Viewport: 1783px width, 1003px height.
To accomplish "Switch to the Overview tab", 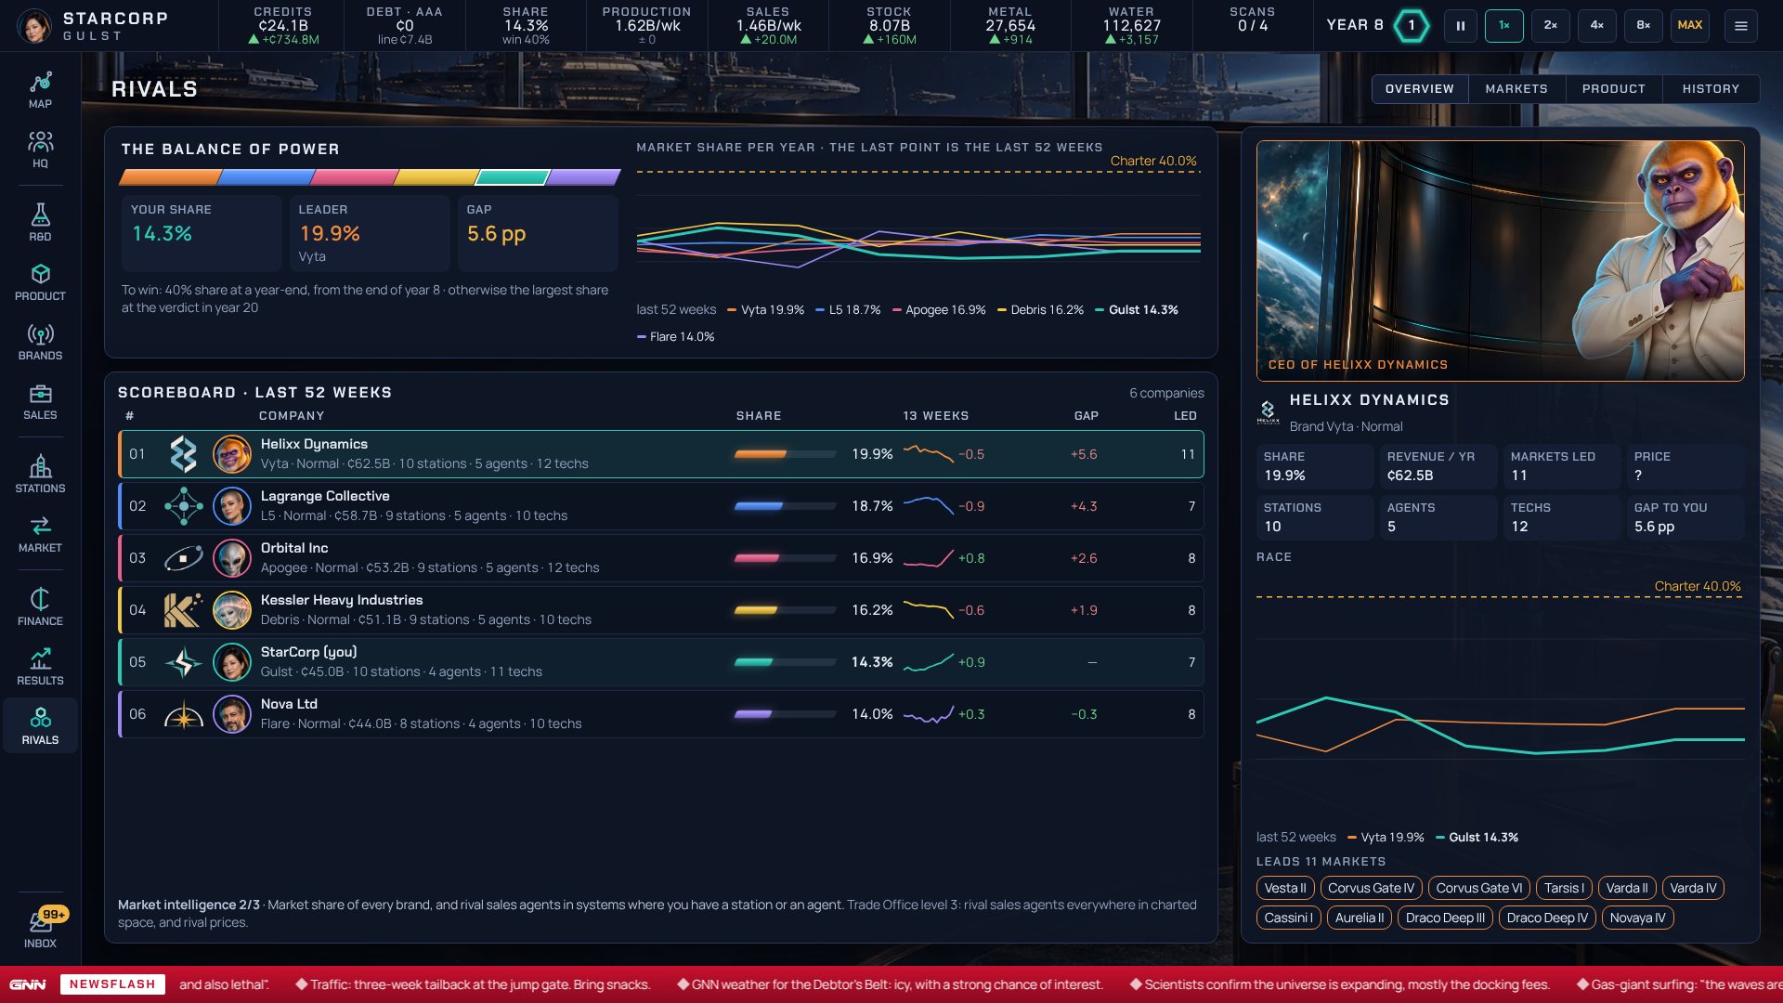I will (x=1420, y=89).
